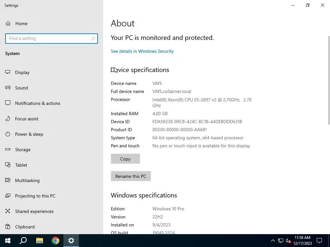Click Rename this PC button
This screenshot has height=247, width=330.
click(131, 176)
